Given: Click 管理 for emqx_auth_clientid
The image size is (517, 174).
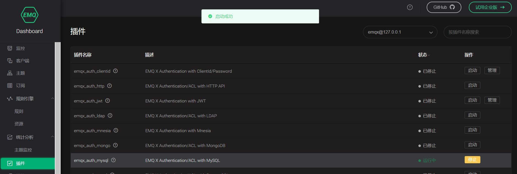Looking at the screenshot, I should point(492,71).
